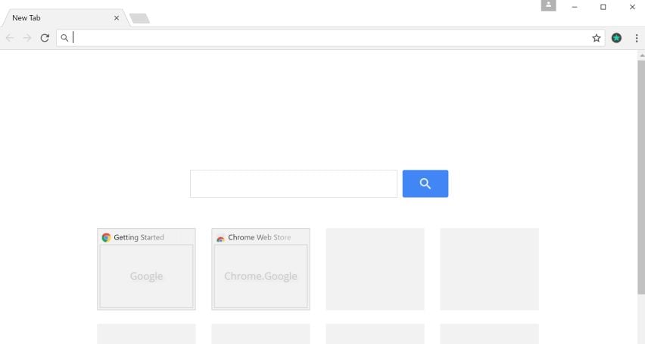Bookmark this page with the star icon

tap(597, 38)
